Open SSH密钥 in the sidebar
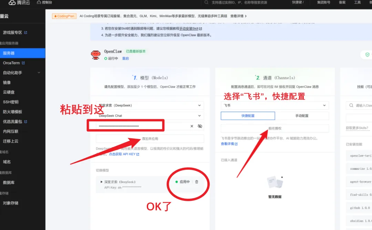The width and height of the screenshot is (372, 230). point(11,102)
